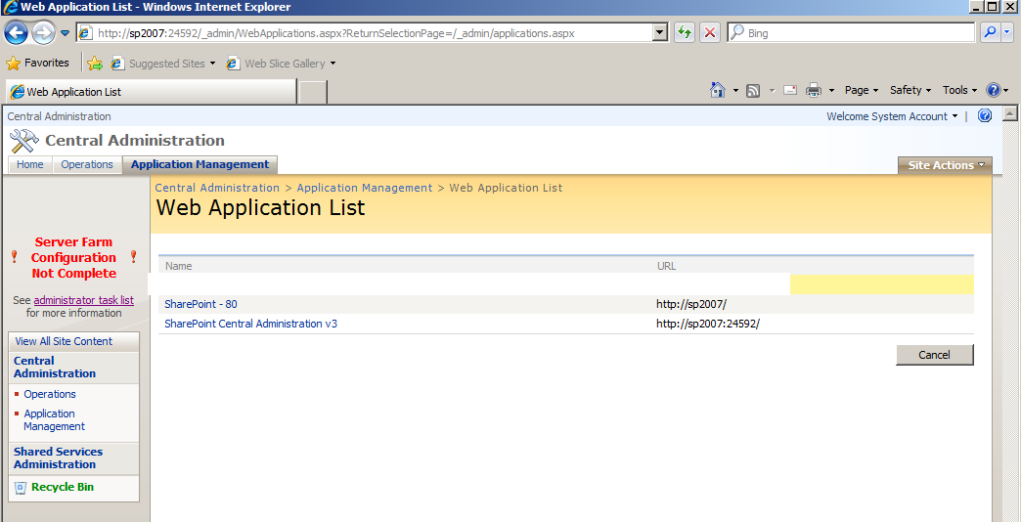Switch to the Home tab

[x=30, y=164]
